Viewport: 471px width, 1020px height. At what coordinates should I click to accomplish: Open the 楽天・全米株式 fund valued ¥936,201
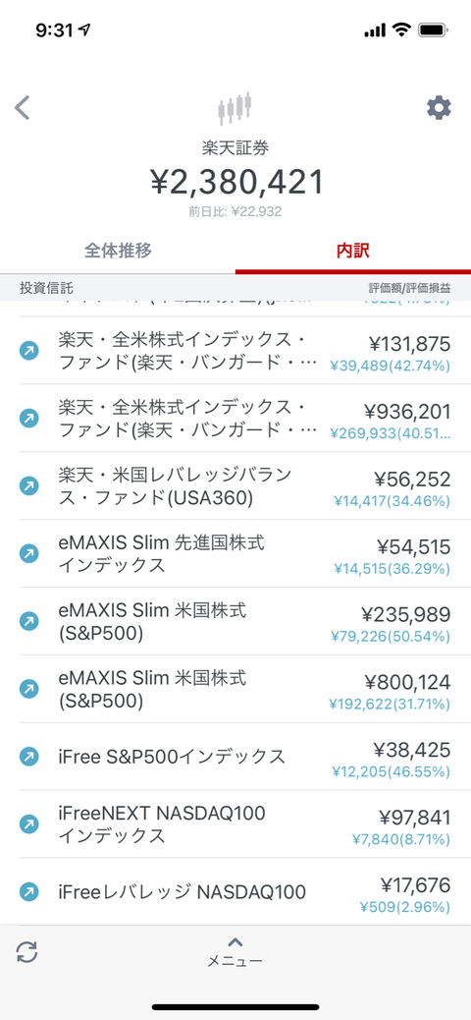235,419
